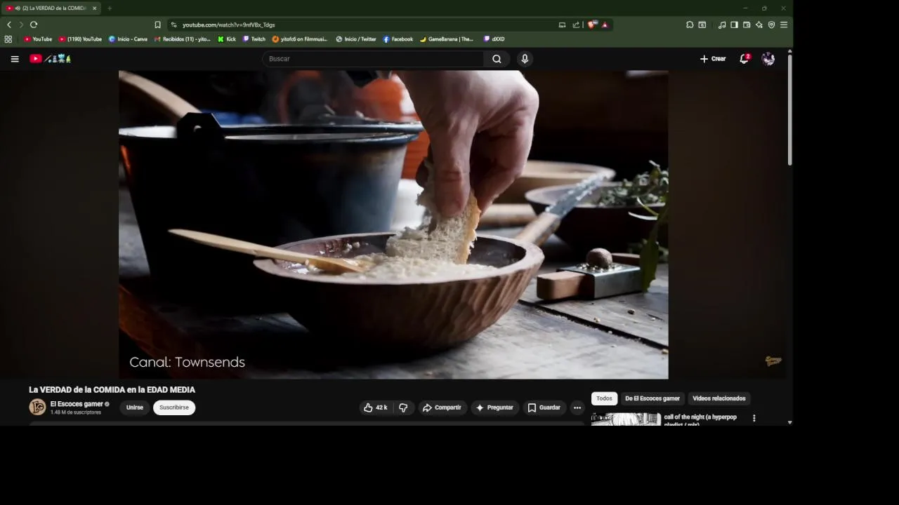Select the De El Escoces gamer chip
This screenshot has height=505, width=899.
[652, 398]
